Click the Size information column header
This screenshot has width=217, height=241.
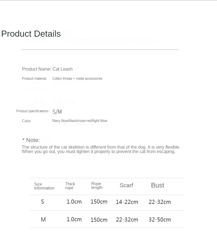[x=44, y=186]
